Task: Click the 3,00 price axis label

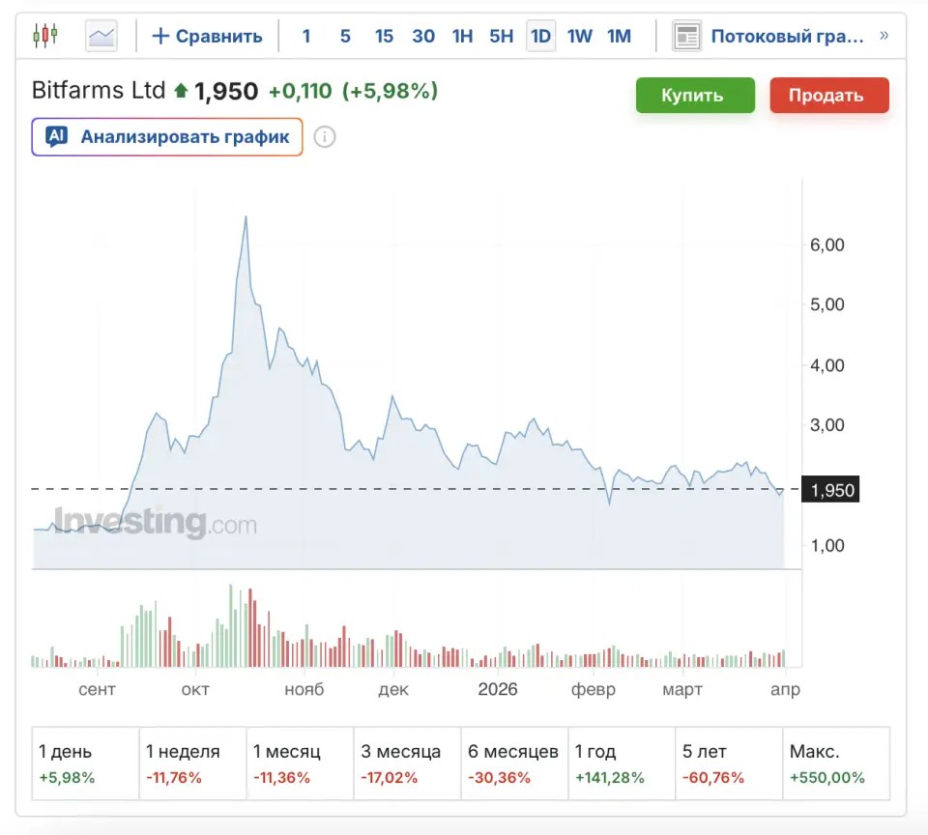Action: point(826,425)
